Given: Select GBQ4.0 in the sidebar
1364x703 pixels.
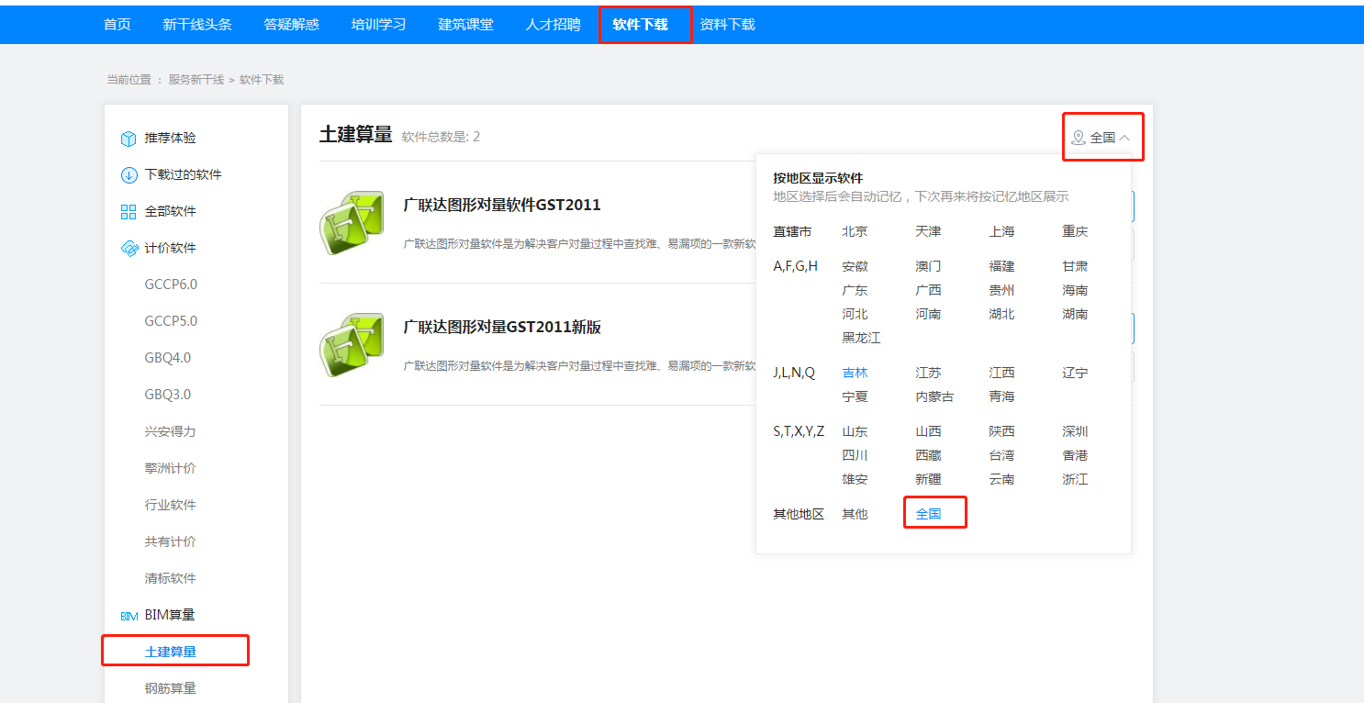Looking at the screenshot, I should point(168,358).
